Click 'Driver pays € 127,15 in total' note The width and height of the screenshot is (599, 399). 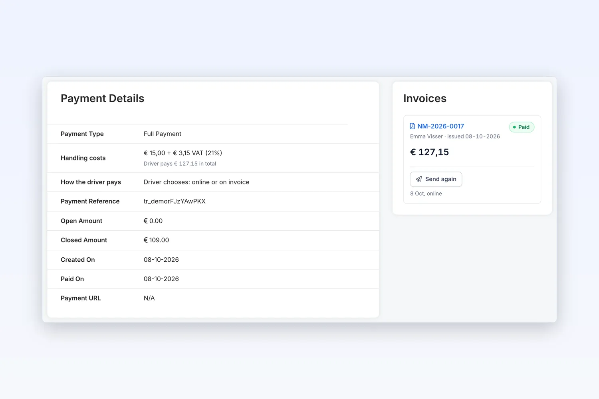click(180, 164)
